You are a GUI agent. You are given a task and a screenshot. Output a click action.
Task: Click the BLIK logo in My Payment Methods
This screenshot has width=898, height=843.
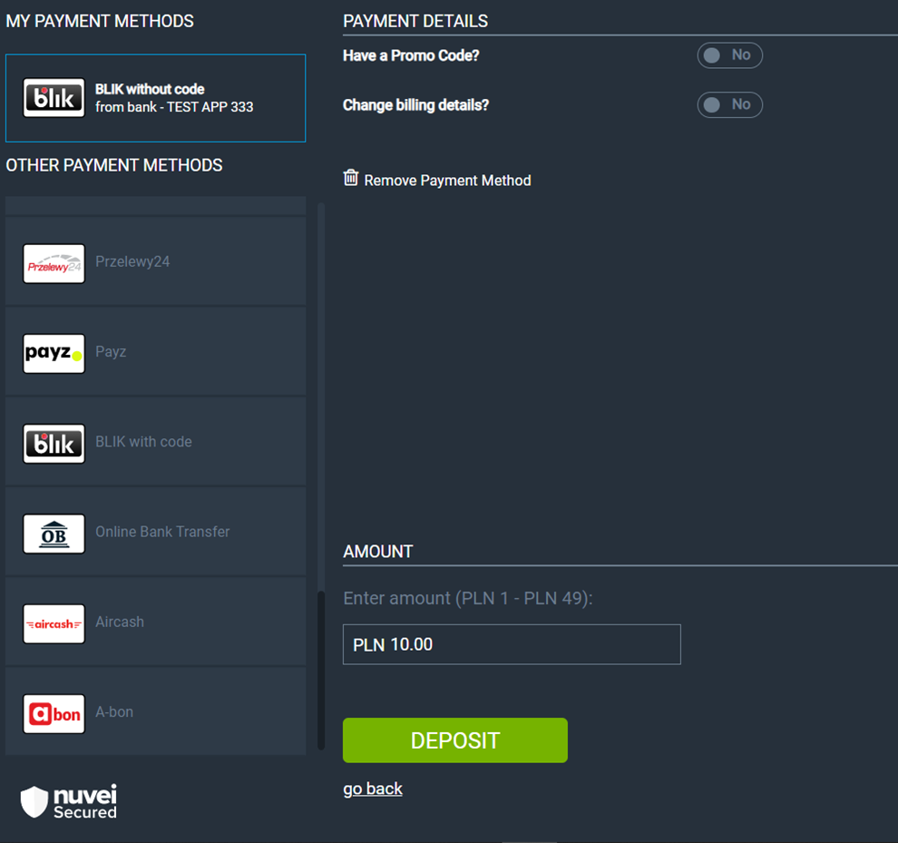click(54, 98)
